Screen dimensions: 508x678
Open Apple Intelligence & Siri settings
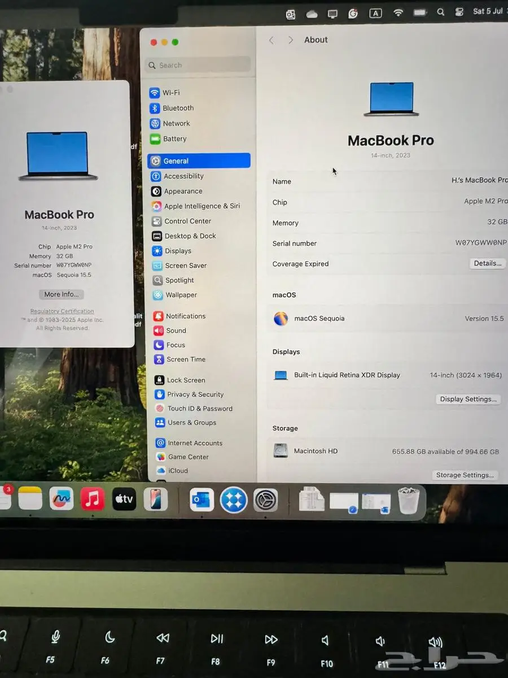tap(196, 206)
